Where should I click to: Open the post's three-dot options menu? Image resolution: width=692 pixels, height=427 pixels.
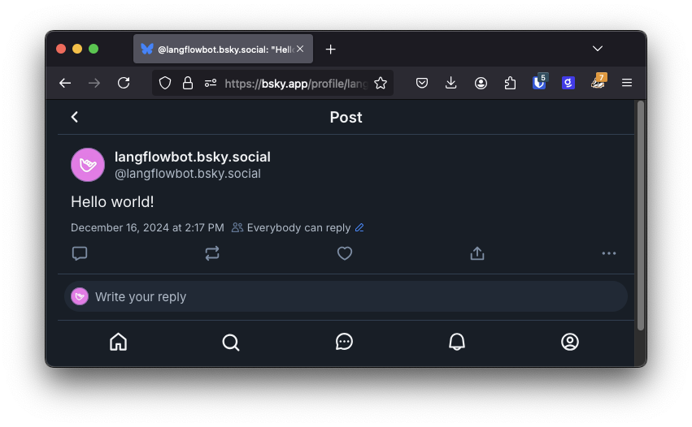point(609,253)
